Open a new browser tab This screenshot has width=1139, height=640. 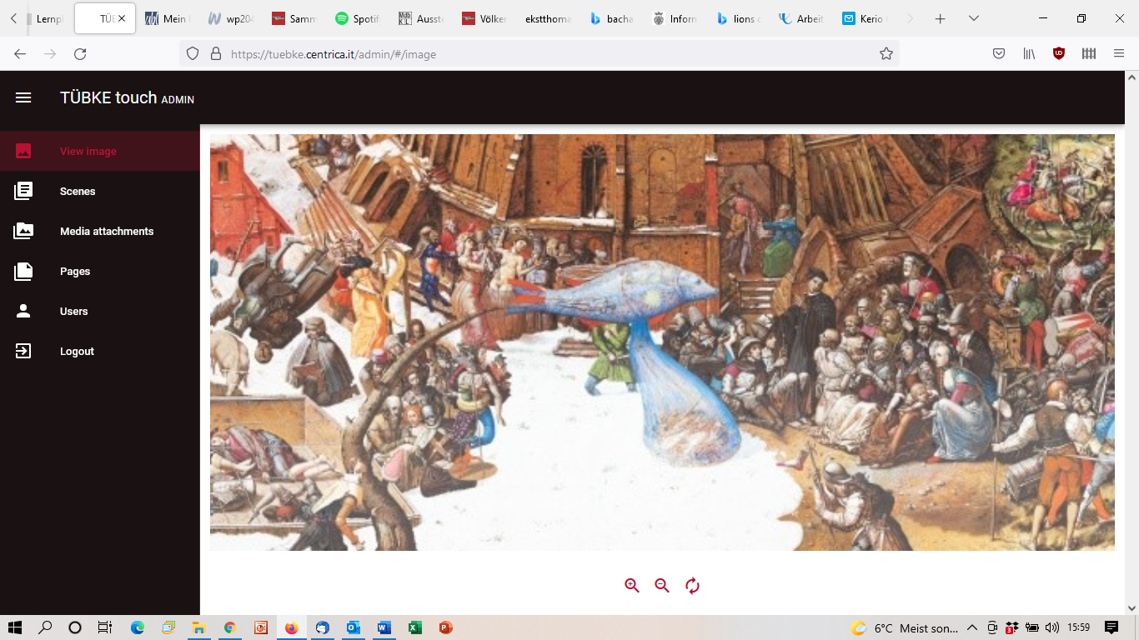pos(941,18)
